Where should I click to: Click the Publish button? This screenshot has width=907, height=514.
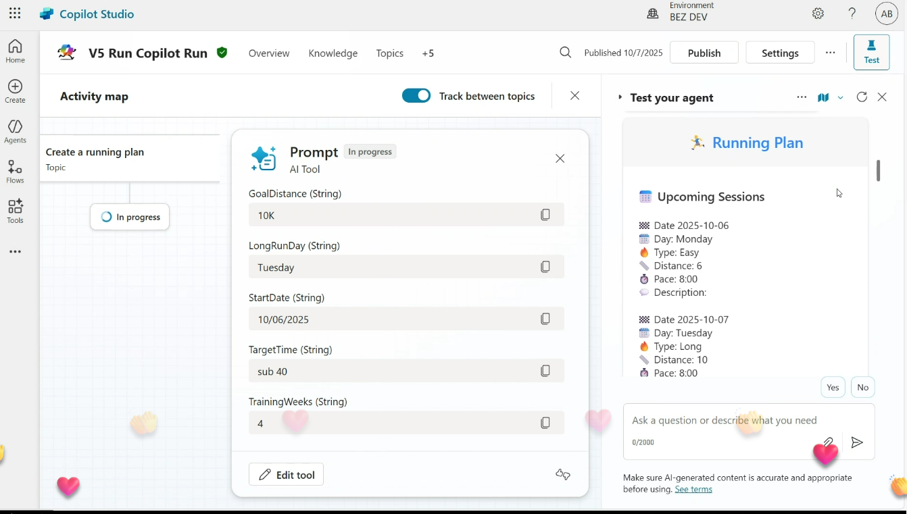[704, 53]
